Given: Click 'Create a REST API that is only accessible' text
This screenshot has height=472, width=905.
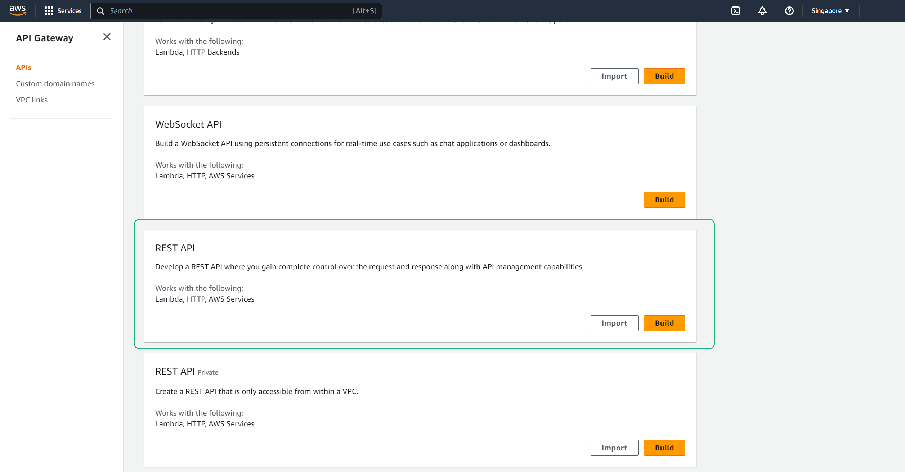Looking at the screenshot, I should (x=257, y=391).
